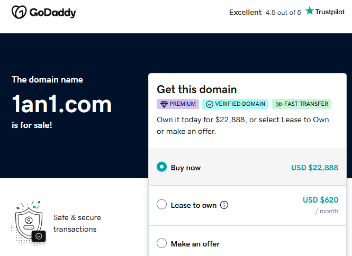Screen dimensions: 352x256
Task: Click the GoDaddy wordmark text
Action: [x=53, y=13]
